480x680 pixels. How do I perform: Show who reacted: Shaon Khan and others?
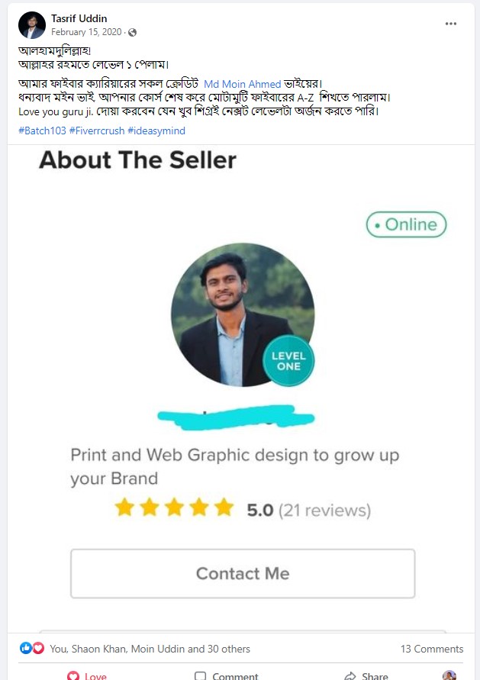[150, 649]
